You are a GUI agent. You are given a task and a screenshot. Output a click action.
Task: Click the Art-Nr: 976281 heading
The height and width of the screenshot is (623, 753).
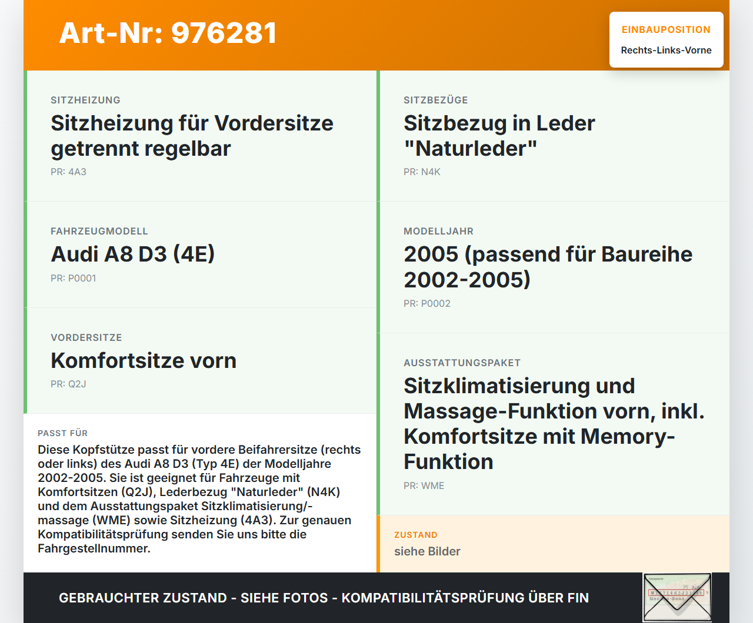168,33
